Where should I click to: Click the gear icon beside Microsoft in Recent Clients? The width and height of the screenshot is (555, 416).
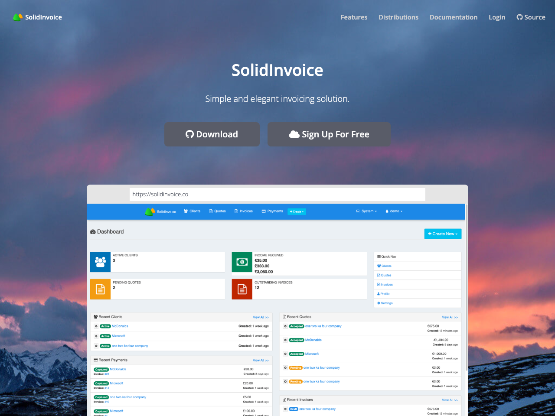click(x=96, y=336)
